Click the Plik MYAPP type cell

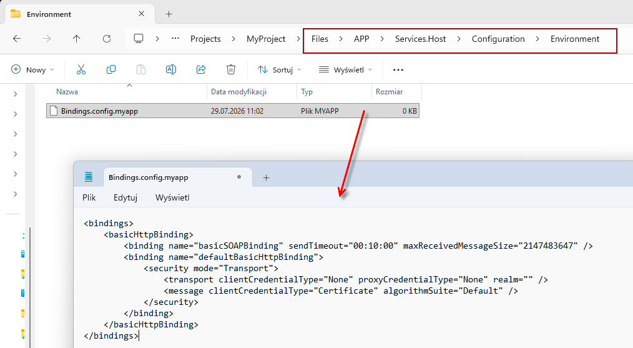click(x=320, y=111)
